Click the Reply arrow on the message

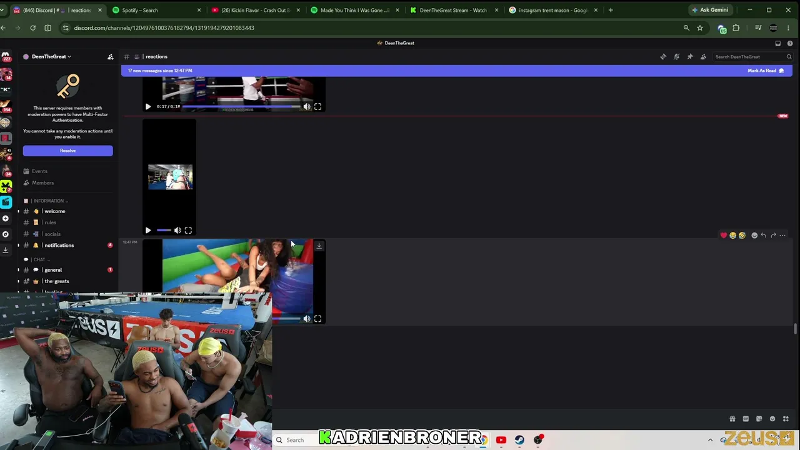coord(764,236)
